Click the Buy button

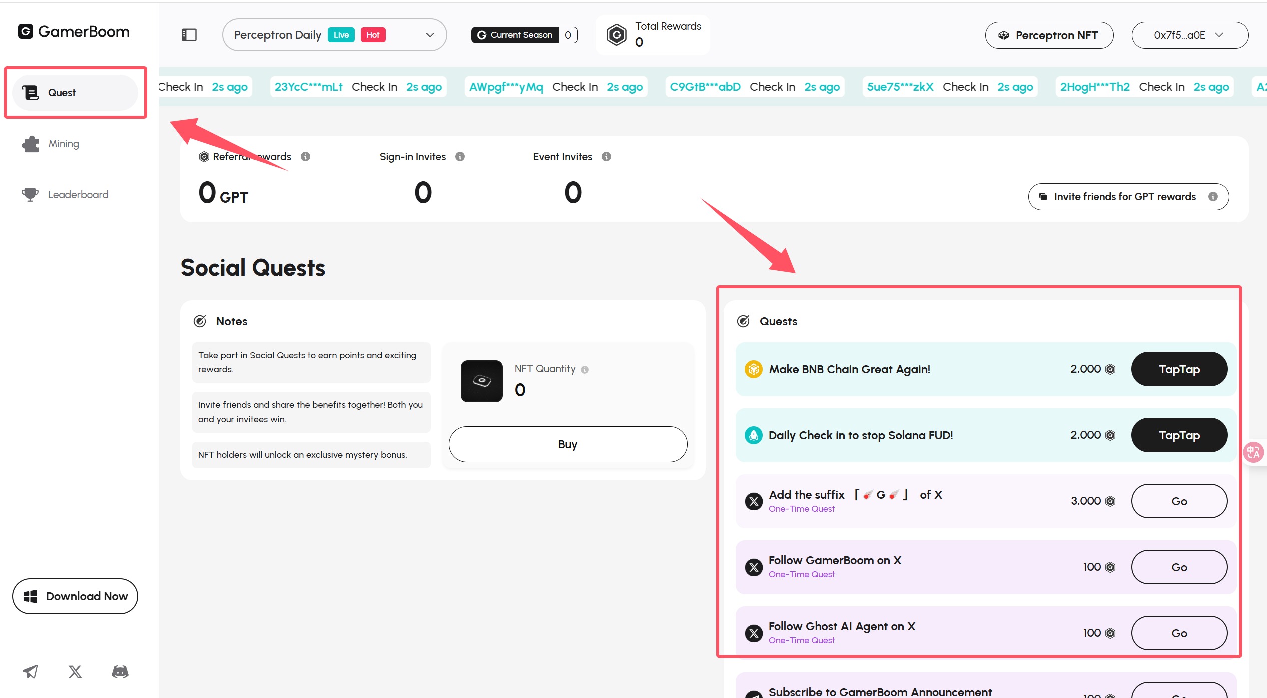click(568, 444)
